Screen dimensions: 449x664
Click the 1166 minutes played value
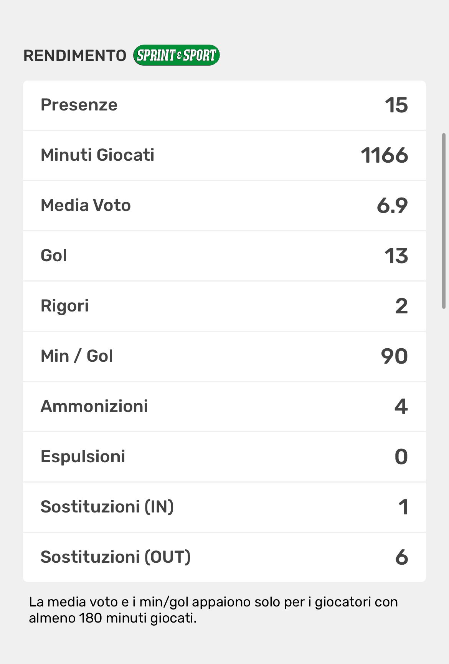(384, 155)
